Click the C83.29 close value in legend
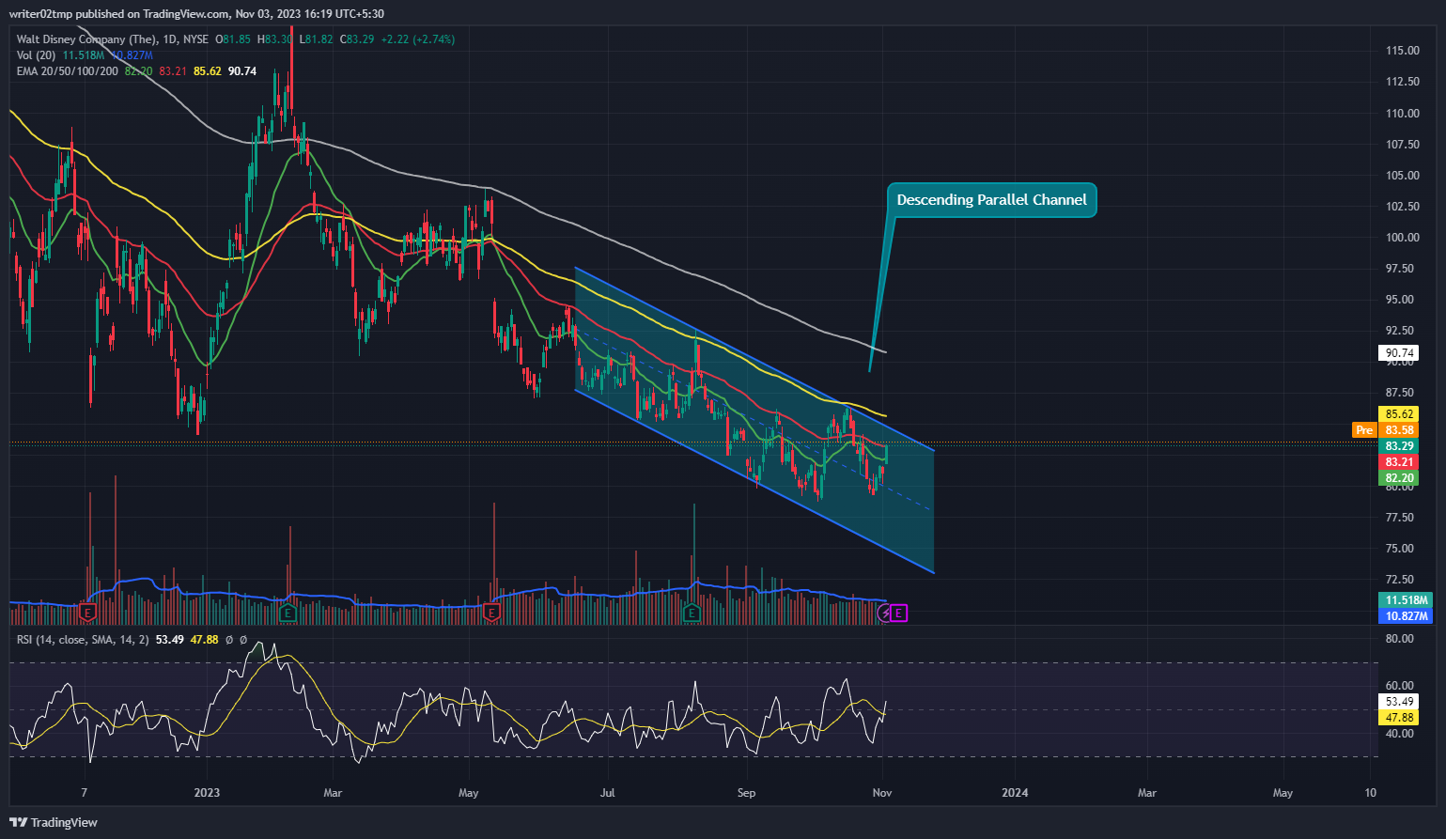This screenshot has width=1446, height=839. [357, 39]
